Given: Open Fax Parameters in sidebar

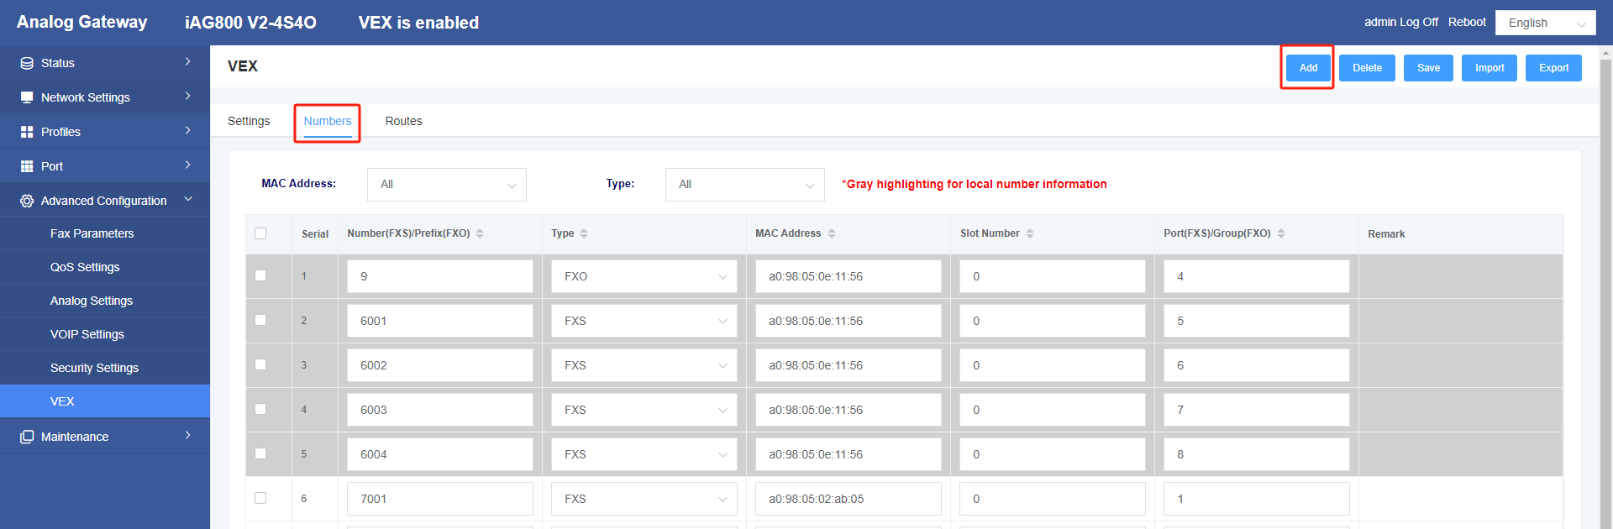Looking at the screenshot, I should click(105, 233).
